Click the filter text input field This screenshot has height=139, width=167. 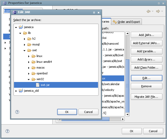[x=23, y=11]
